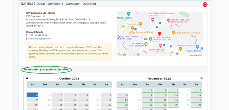Pick October 12 test date

coord(70,100)
